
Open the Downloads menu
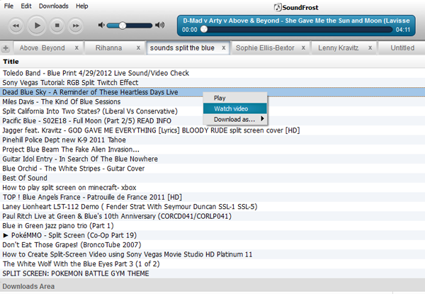tap(53, 6)
